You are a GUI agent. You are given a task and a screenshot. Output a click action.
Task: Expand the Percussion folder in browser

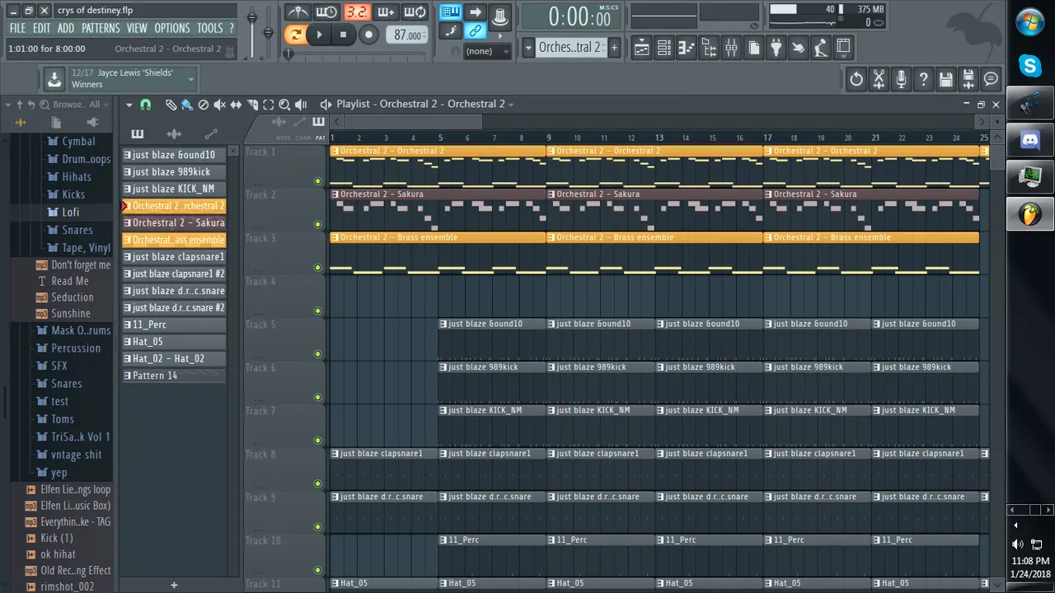tap(76, 348)
